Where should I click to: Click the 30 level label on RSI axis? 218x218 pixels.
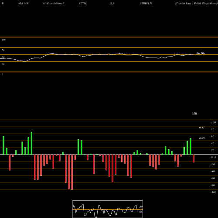click(x=3, y=64)
